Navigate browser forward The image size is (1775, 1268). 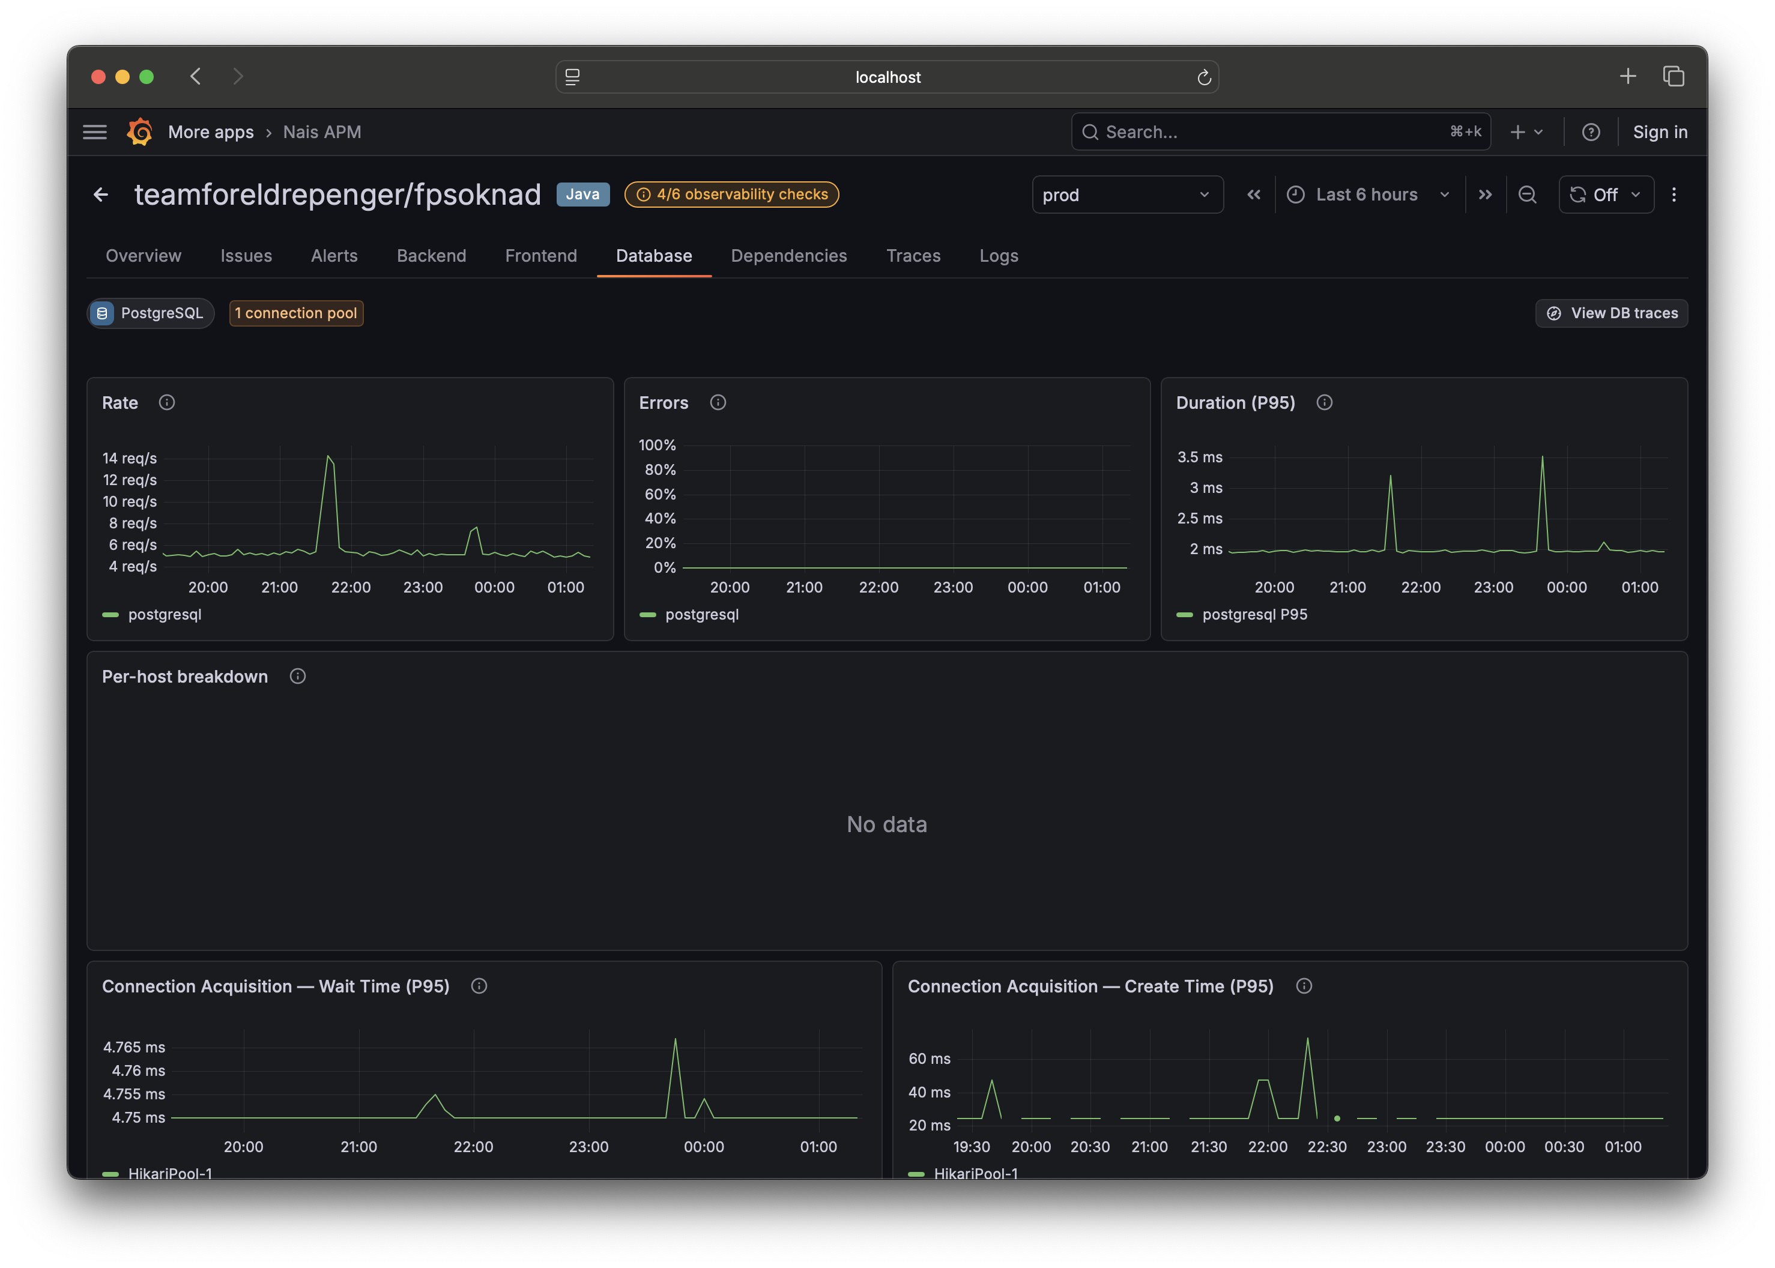click(x=238, y=76)
